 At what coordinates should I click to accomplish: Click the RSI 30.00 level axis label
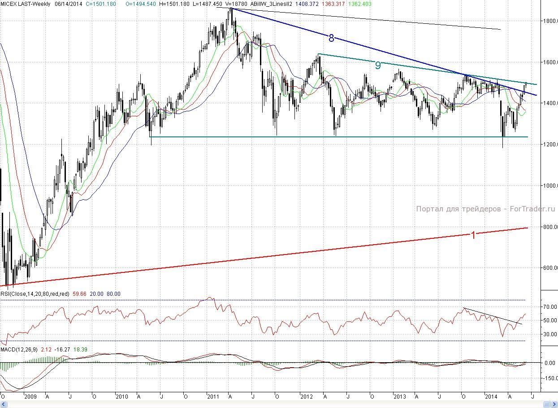click(550, 334)
